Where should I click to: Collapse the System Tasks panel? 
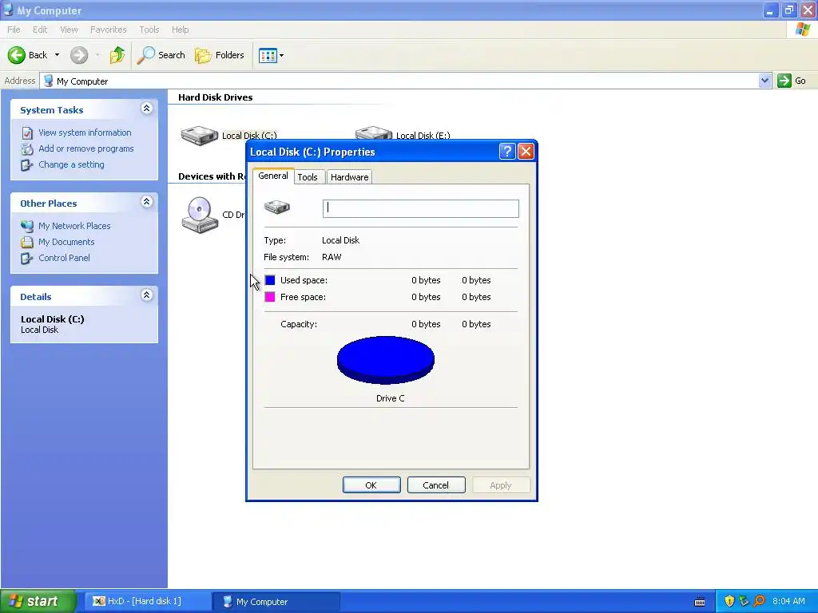147,109
